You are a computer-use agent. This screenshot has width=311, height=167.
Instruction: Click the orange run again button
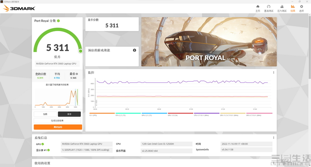point(58,127)
